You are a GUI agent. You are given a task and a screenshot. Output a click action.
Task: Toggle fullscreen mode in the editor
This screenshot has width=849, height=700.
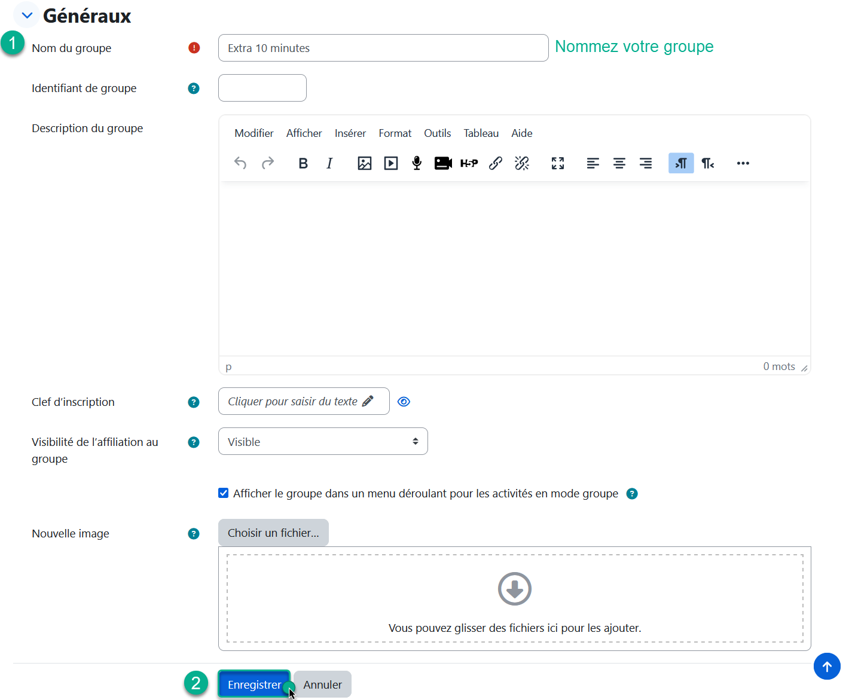(557, 163)
